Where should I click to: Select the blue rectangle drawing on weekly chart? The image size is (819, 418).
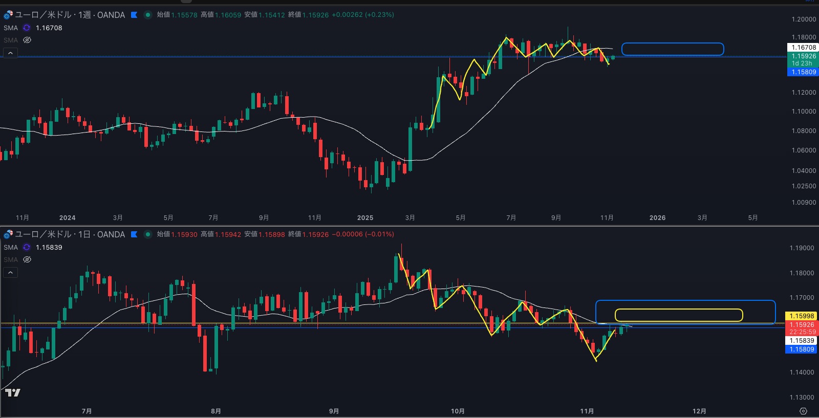(x=673, y=43)
